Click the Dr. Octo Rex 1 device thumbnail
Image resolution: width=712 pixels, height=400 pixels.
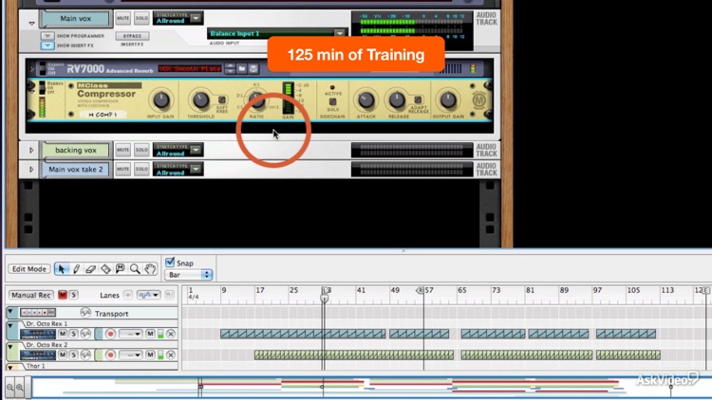(38, 335)
